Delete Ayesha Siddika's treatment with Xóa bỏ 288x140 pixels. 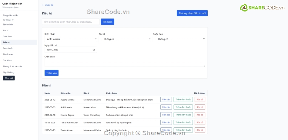coord(200,99)
